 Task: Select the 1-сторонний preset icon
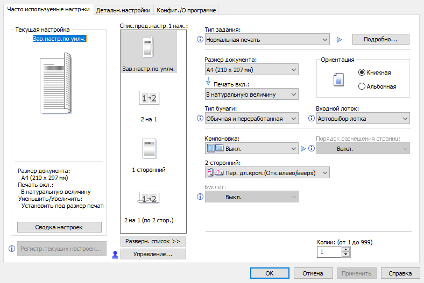click(x=149, y=148)
